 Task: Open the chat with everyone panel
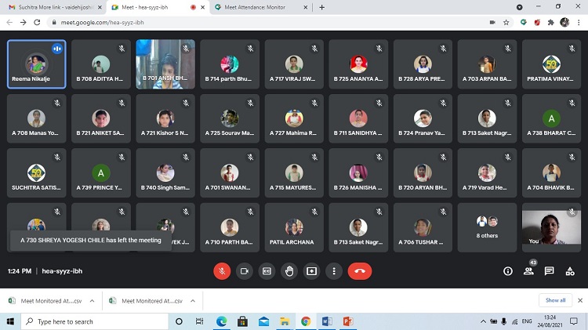[549, 271]
